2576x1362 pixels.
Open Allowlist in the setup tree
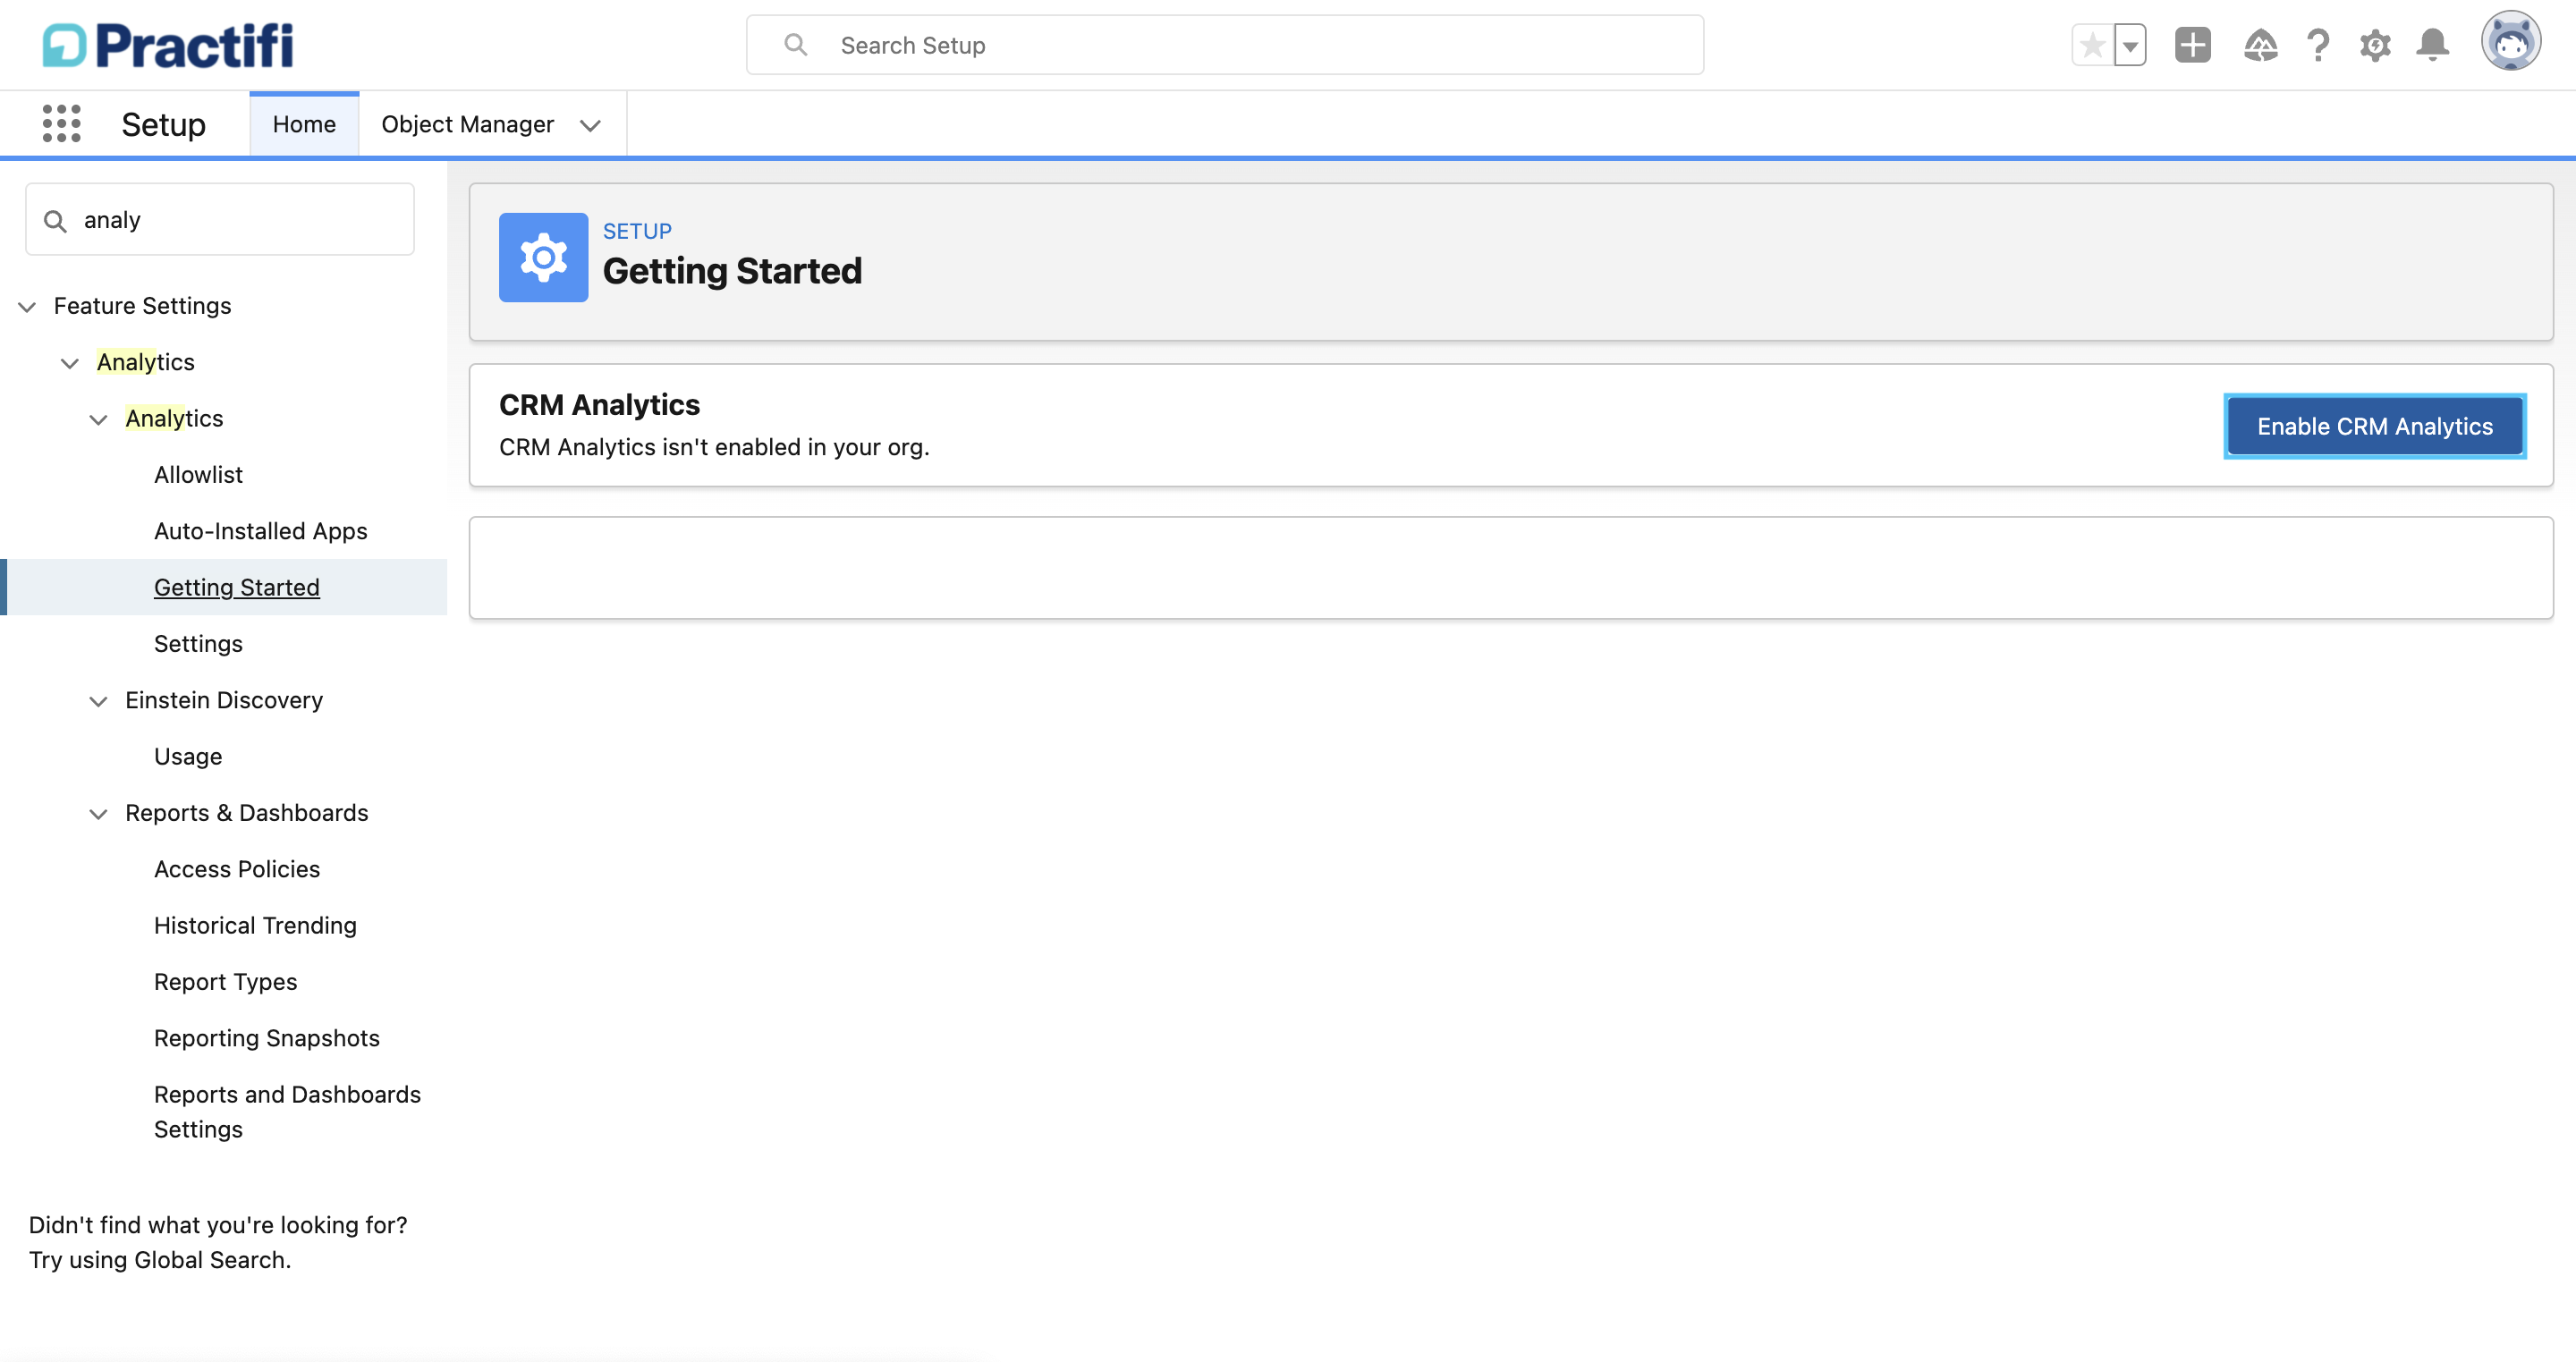click(198, 475)
